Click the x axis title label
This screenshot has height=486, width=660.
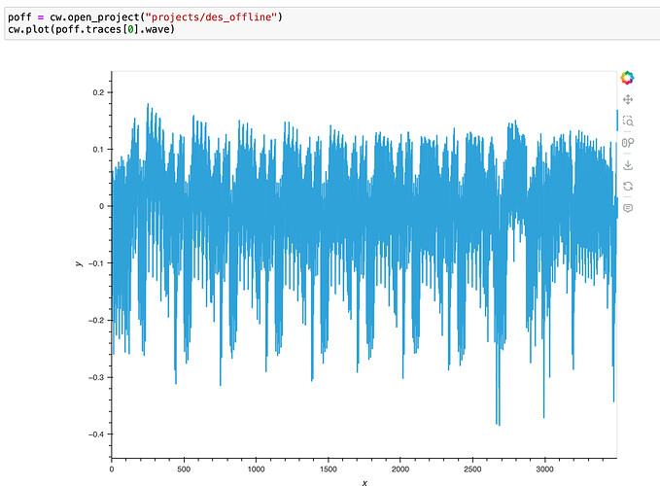point(365,483)
